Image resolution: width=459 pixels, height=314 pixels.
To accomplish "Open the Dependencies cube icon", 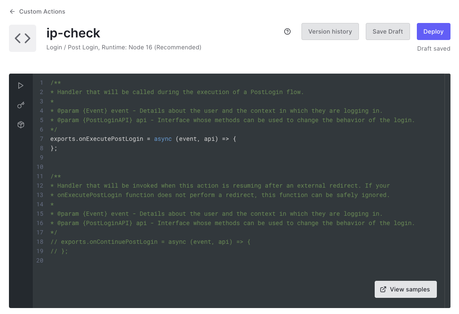I will (20, 125).
